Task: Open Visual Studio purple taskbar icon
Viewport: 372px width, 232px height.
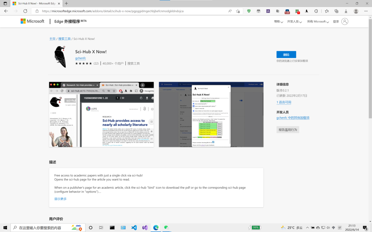Action: tap(145, 228)
